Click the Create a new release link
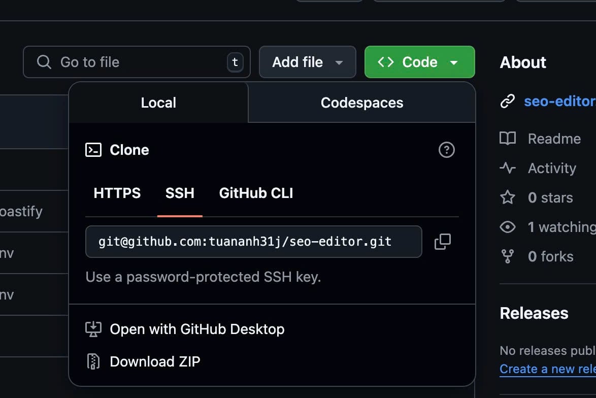The width and height of the screenshot is (596, 398). pyautogui.click(x=548, y=369)
